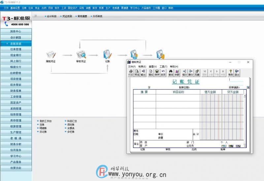This screenshot has height=181, width=264.
Task: Open 帮助 (Help) lightbulb icon in dialog
Action: tap(231, 73)
